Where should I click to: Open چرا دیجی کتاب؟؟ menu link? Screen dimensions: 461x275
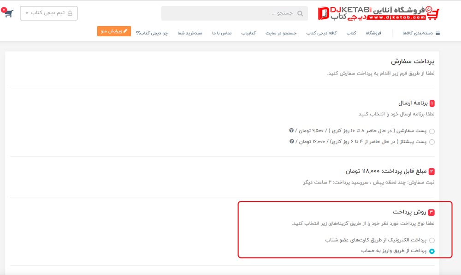click(x=151, y=33)
